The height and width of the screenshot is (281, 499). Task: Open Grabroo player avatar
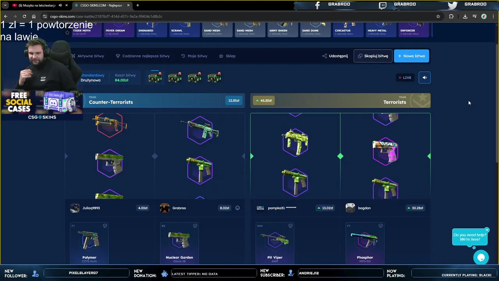pos(165,208)
